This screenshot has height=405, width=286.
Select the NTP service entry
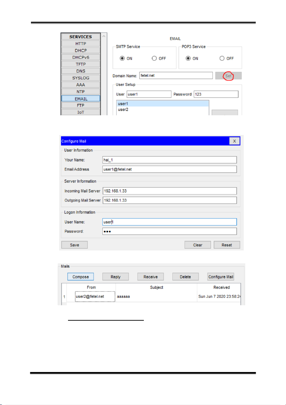pyautogui.click(x=81, y=92)
